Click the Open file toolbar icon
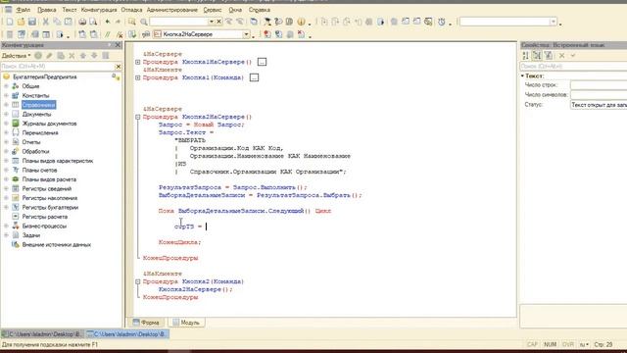The height and width of the screenshot is (353, 627). [x=21, y=22]
